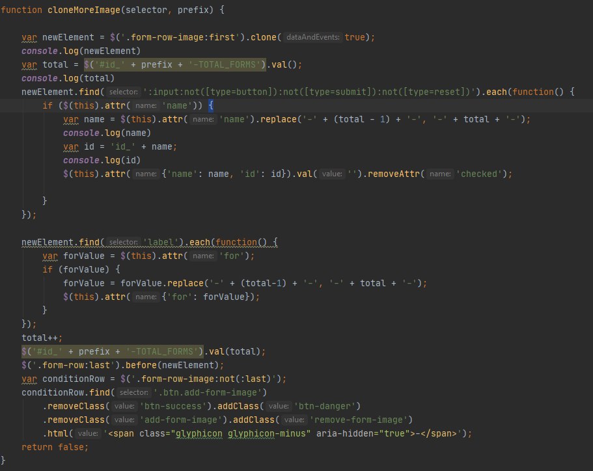Click 'var forValue' declaration
This screenshot has height=471, width=593.
pyautogui.click(x=74, y=256)
